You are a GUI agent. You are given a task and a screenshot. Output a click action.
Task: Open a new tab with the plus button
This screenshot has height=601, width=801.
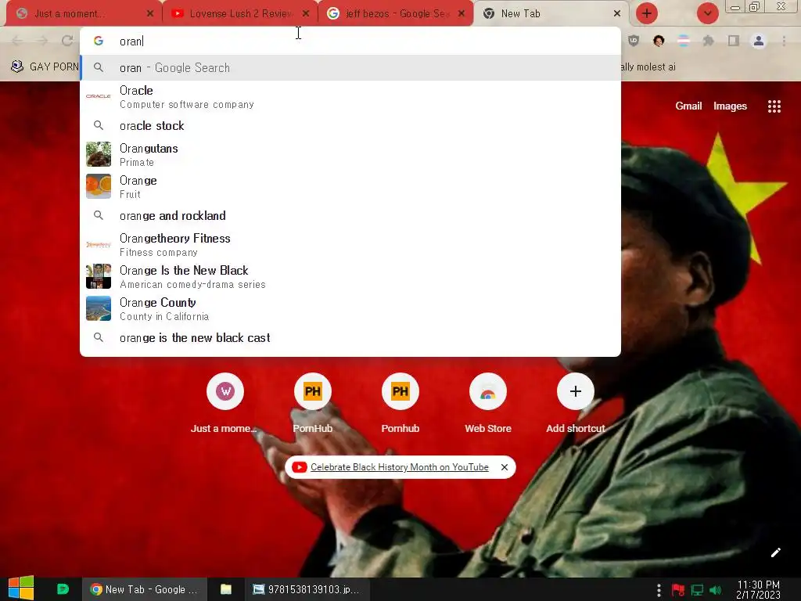click(x=647, y=13)
